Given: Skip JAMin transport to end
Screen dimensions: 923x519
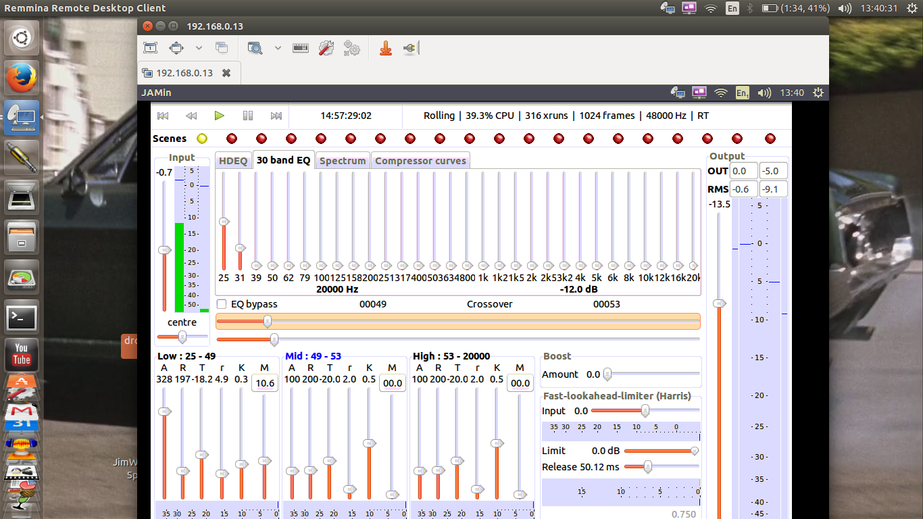Looking at the screenshot, I should [x=276, y=116].
